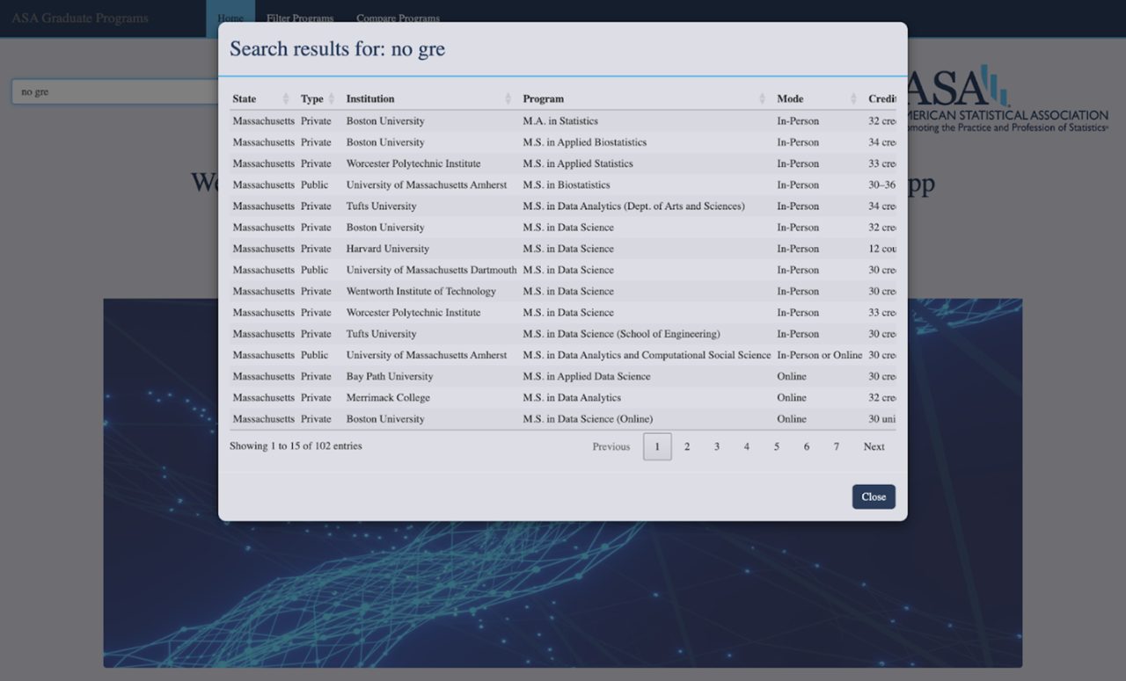The image size is (1126, 681).
Task: Jump to results page 7
Action: [837, 446]
